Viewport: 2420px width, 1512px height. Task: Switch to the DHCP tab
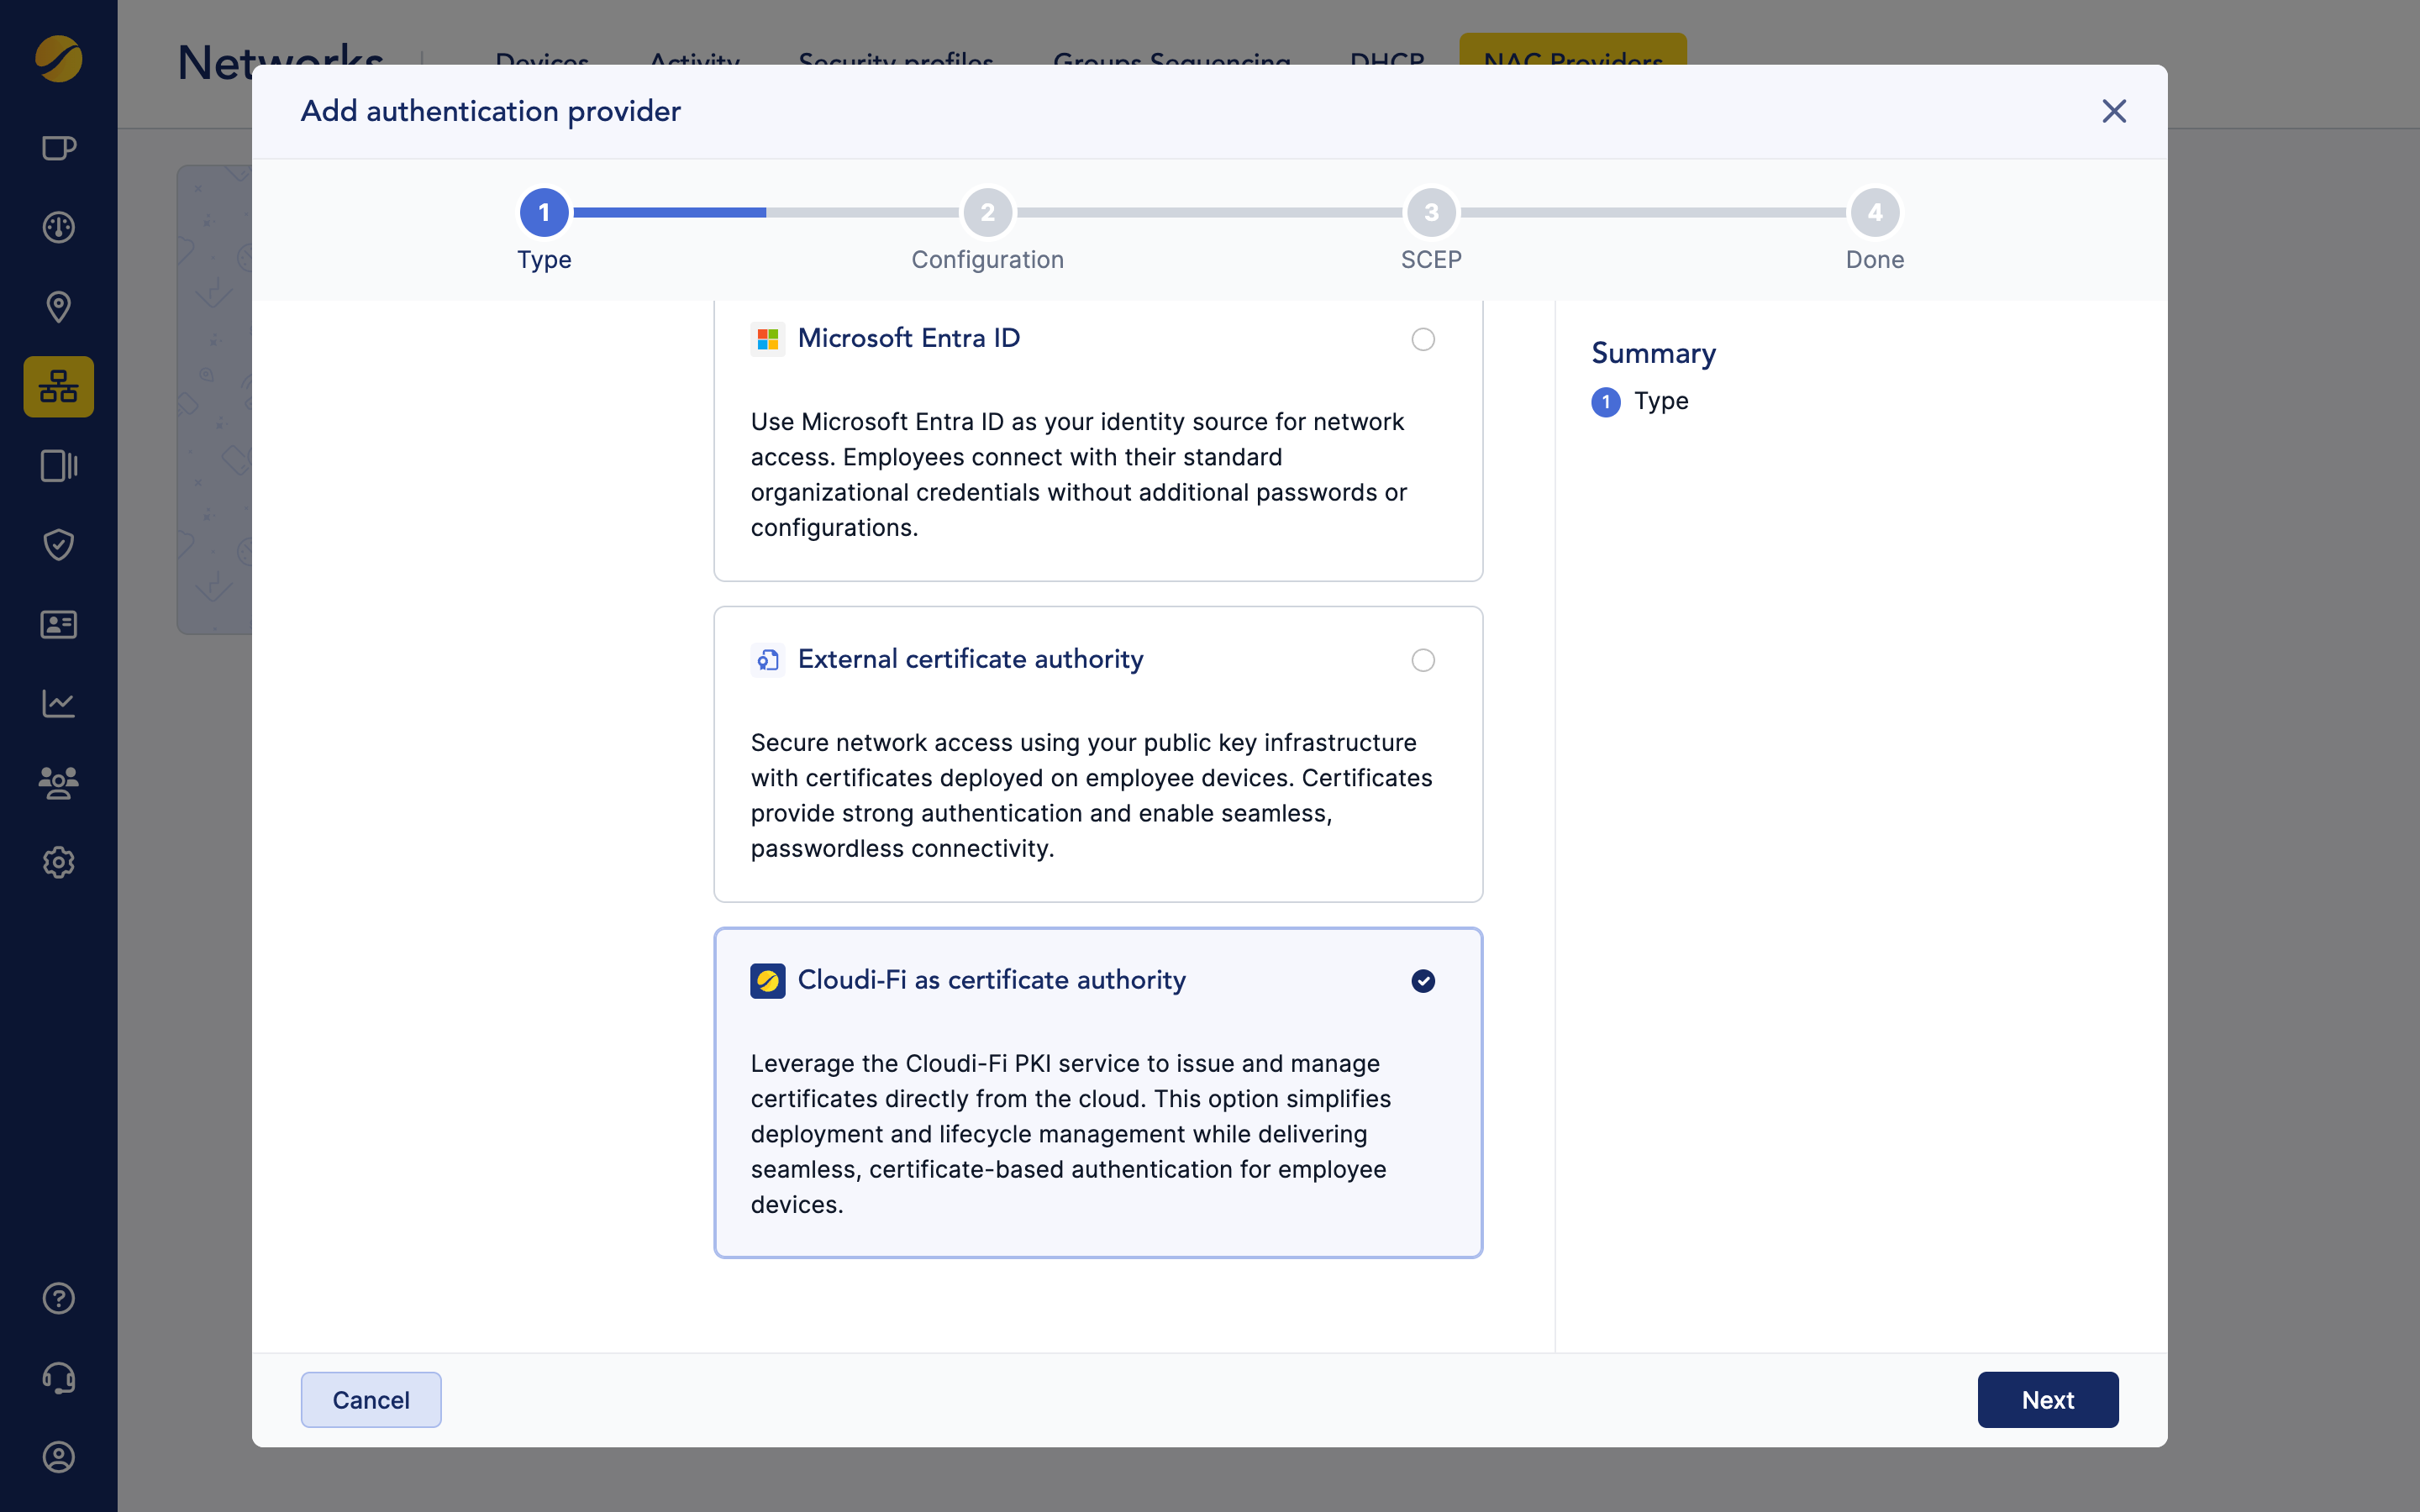[x=1388, y=62]
